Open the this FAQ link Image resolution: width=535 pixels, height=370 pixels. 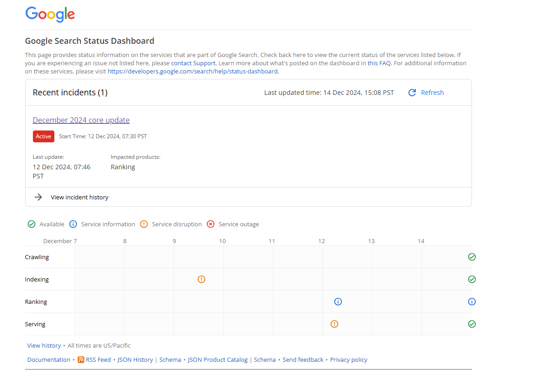pos(379,63)
